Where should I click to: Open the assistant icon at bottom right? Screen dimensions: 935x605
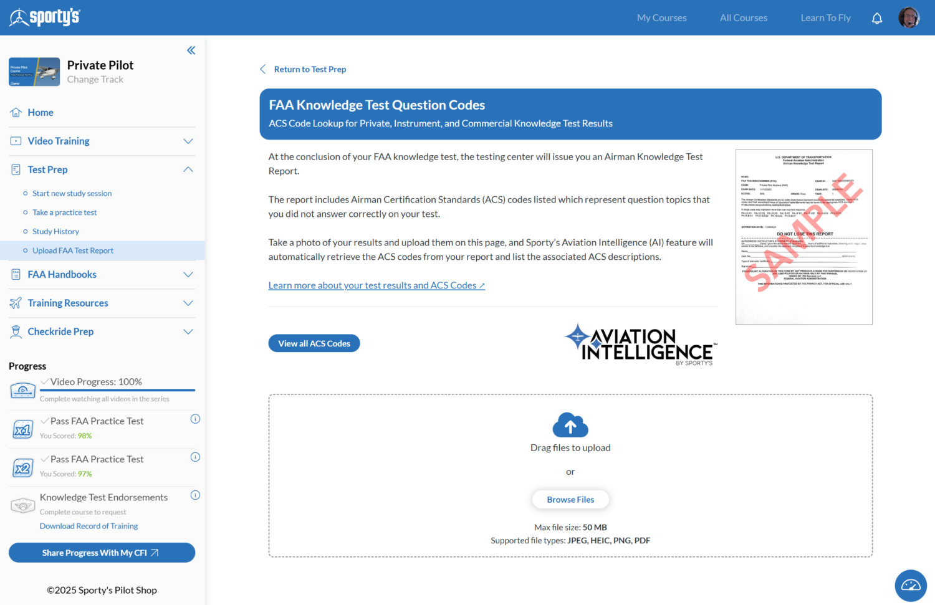(x=910, y=585)
